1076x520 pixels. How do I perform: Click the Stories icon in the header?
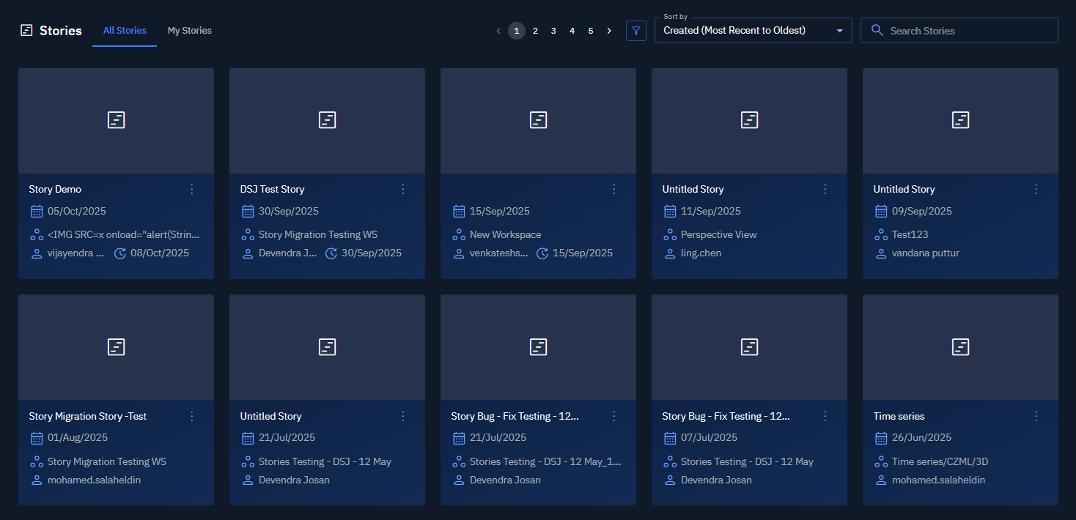click(26, 31)
